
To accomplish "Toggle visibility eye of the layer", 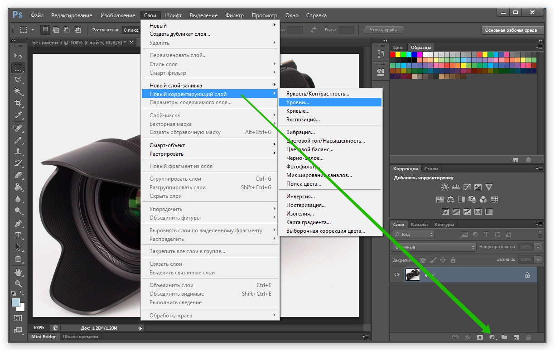I will click(397, 274).
